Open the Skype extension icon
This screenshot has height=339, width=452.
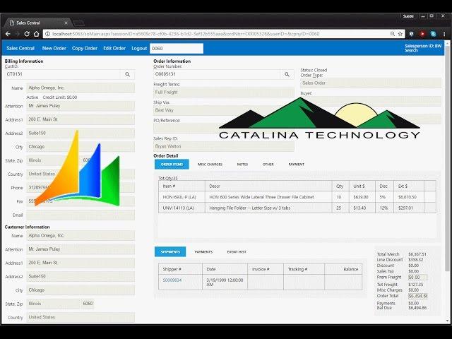pyautogui.click(x=433, y=34)
